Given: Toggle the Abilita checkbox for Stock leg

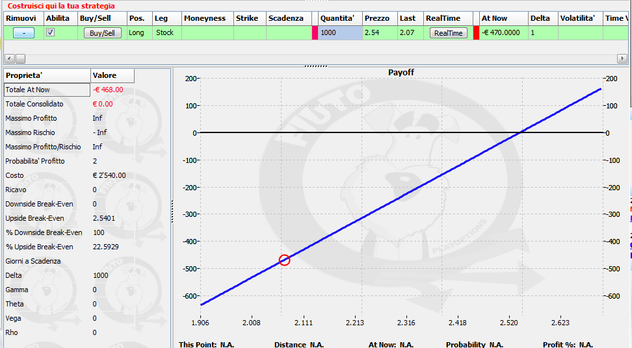Looking at the screenshot, I should (x=50, y=32).
